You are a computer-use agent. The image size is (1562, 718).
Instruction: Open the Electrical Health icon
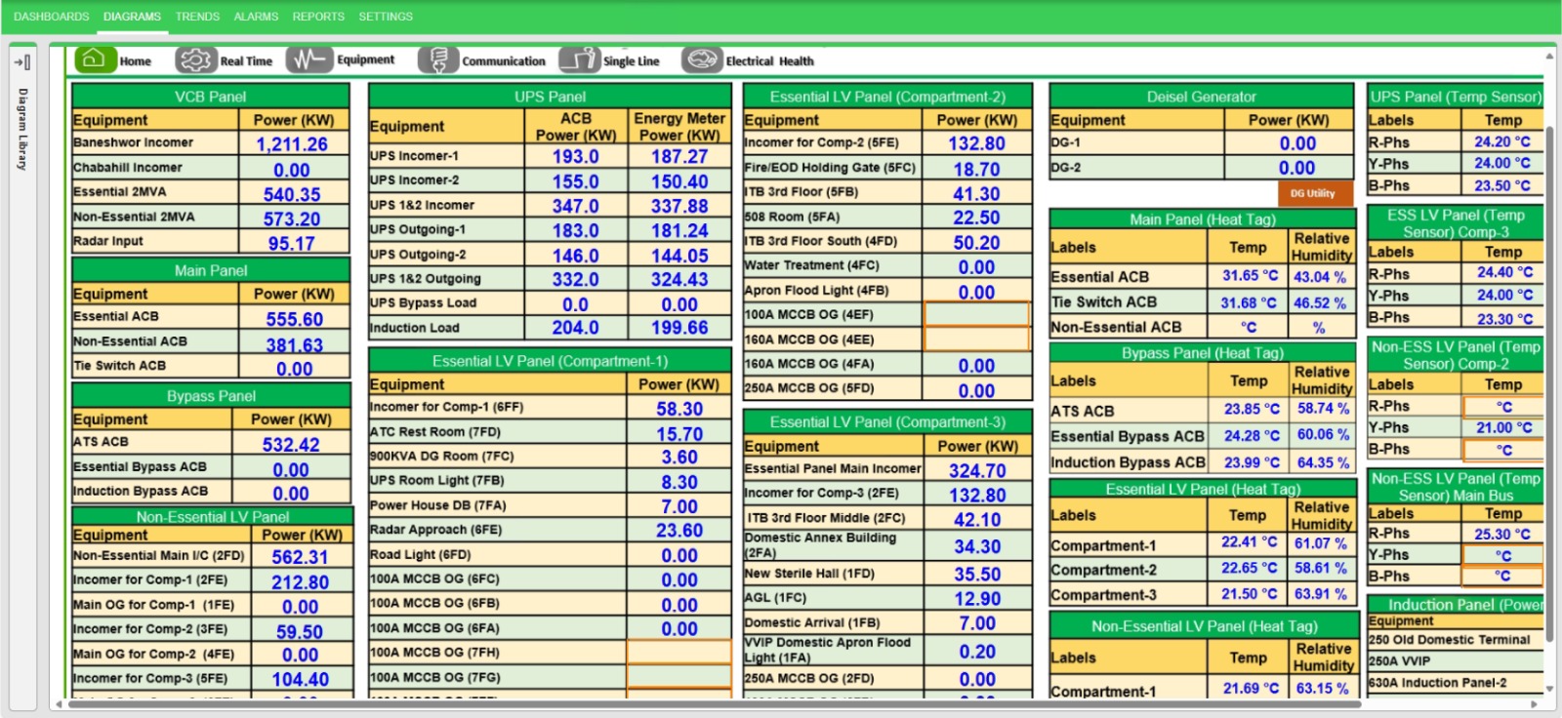(x=700, y=60)
